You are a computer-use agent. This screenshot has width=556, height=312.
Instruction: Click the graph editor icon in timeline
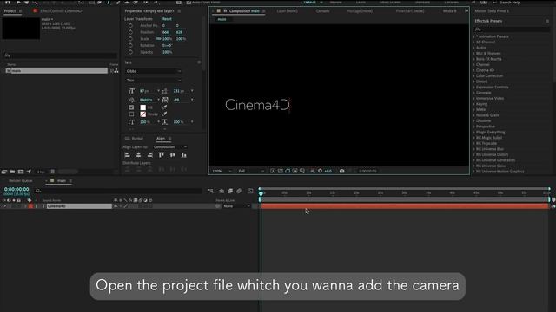(x=250, y=191)
